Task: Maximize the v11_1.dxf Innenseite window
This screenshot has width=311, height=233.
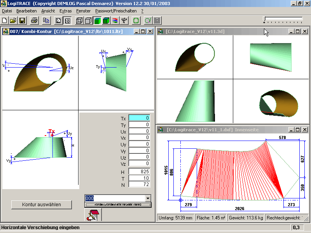Action: tap(297, 130)
